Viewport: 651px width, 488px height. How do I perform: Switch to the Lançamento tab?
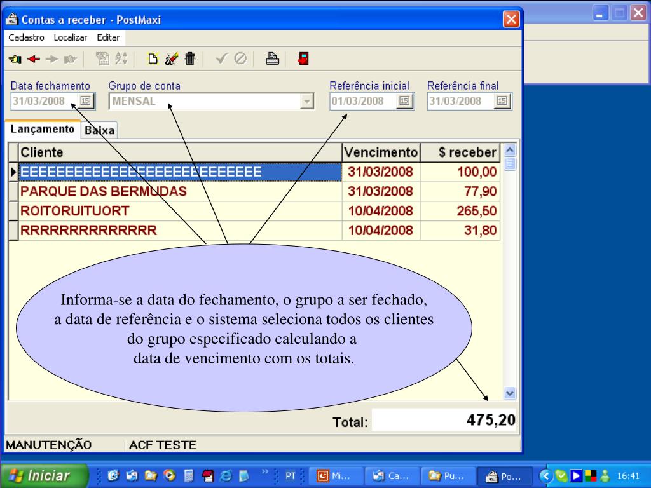[x=43, y=129]
